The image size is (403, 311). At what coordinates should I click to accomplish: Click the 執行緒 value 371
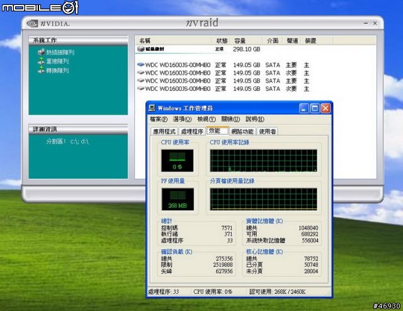228,234
